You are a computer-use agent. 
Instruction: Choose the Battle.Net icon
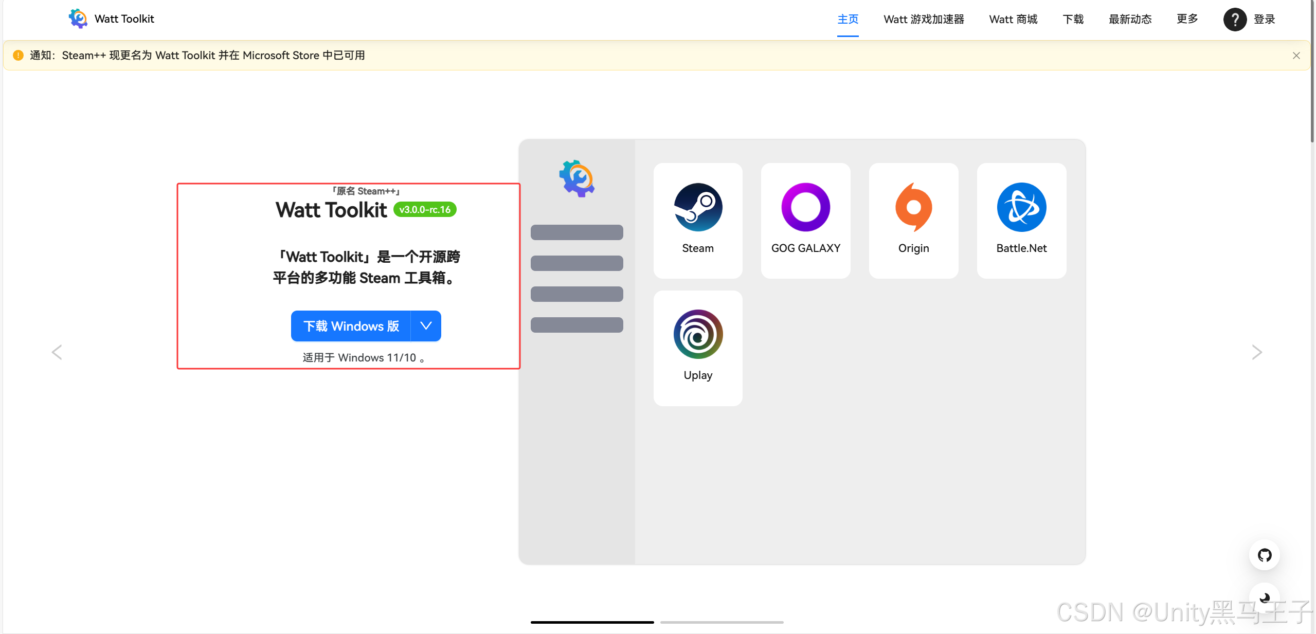(1021, 207)
